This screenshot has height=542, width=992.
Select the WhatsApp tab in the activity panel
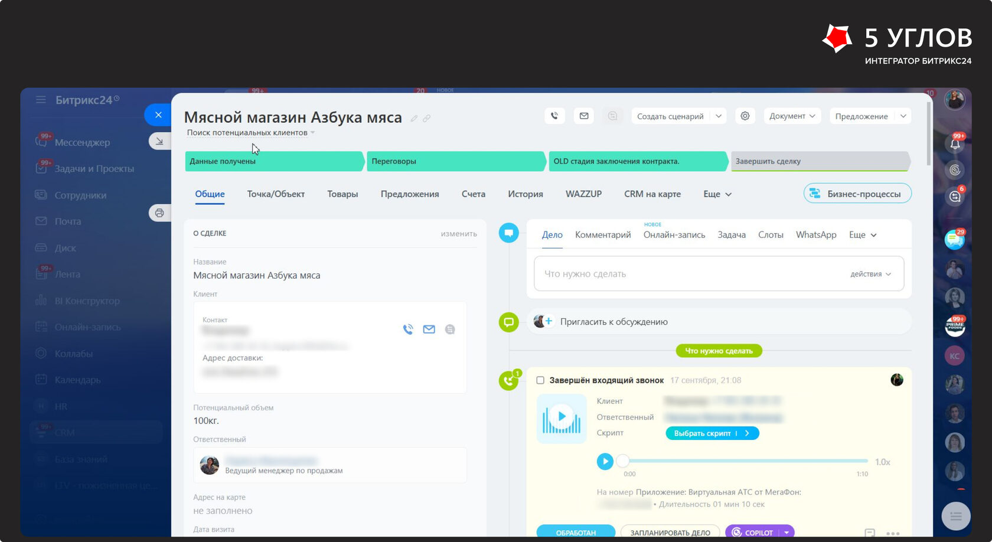click(816, 235)
